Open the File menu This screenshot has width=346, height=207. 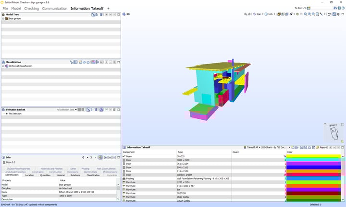5,9
